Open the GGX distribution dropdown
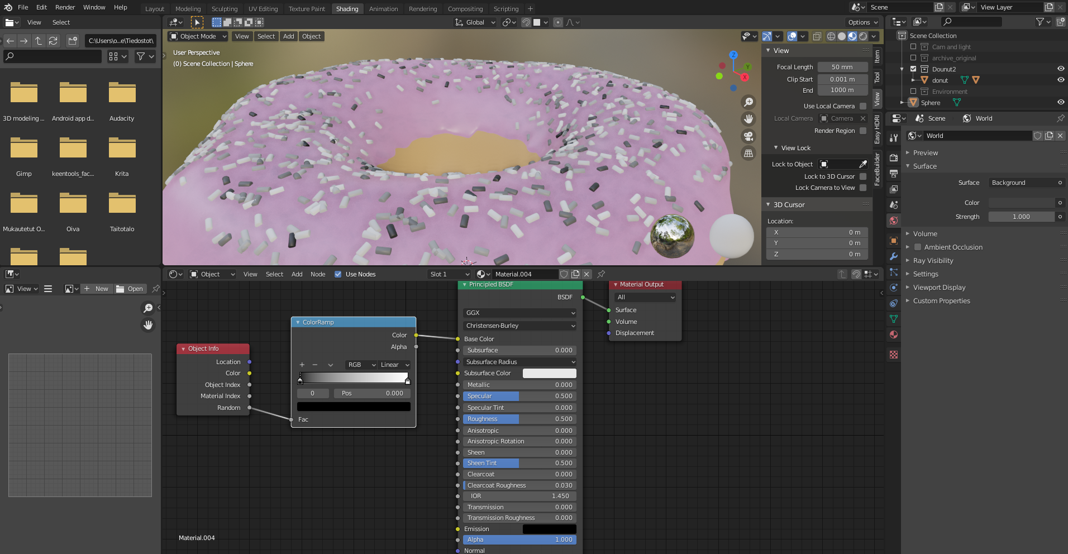This screenshot has width=1068, height=554. [x=519, y=313]
